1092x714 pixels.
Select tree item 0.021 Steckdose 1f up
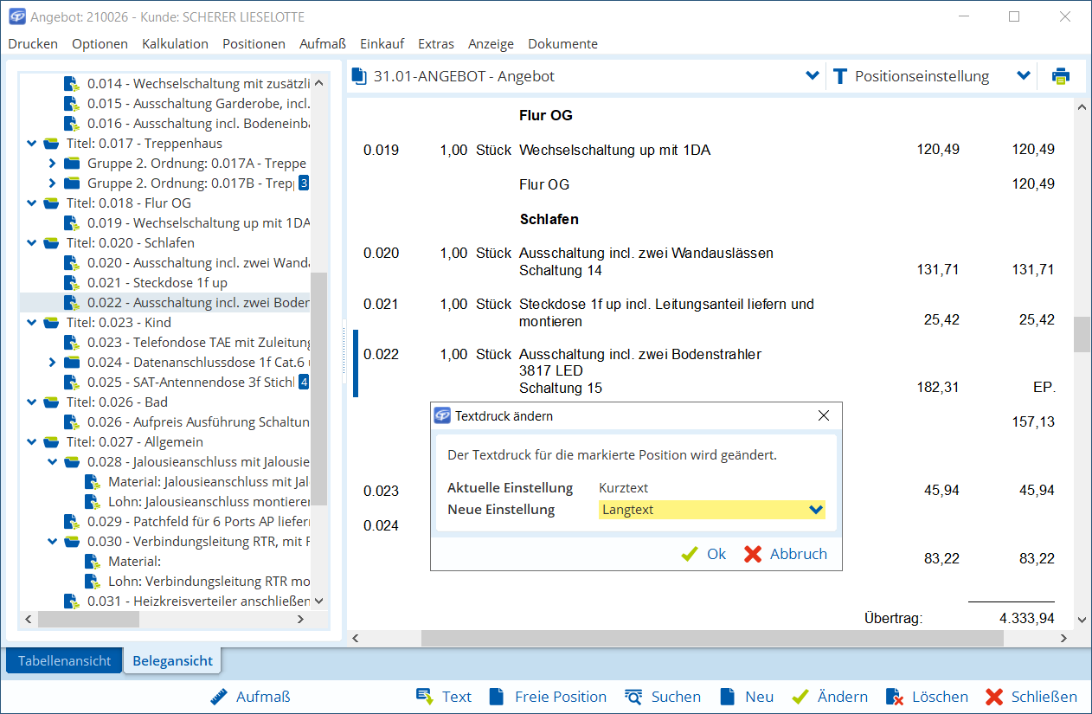click(157, 282)
